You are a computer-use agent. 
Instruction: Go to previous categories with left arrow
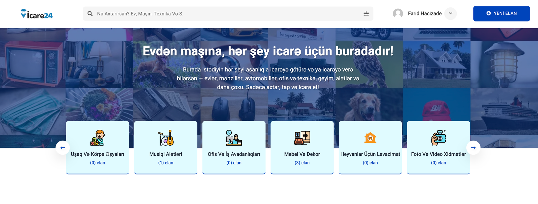point(63,148)
